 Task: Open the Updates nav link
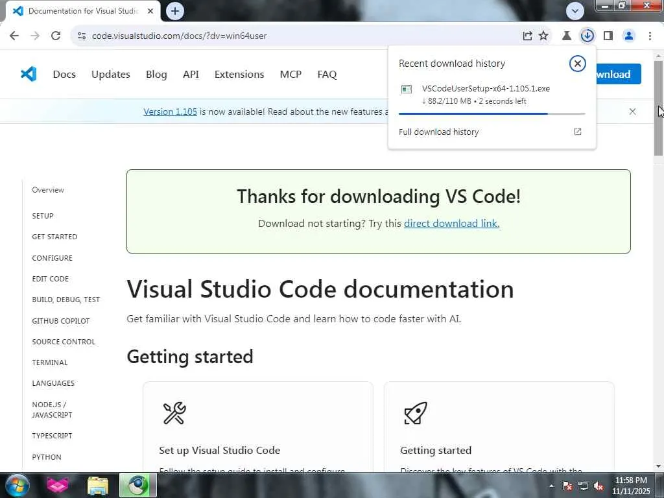click(x=110, y=74)
